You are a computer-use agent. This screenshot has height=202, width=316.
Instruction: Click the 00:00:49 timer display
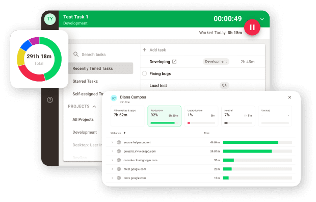tap(227, 18)
